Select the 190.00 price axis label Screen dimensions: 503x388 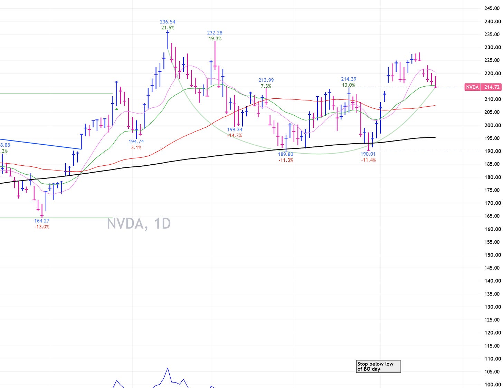tap(492, 151)
